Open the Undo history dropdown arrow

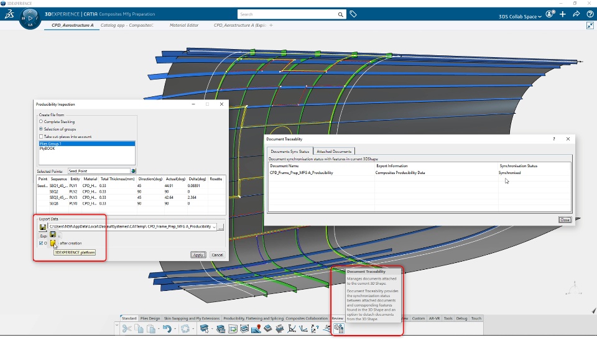(x=175, y=329)
